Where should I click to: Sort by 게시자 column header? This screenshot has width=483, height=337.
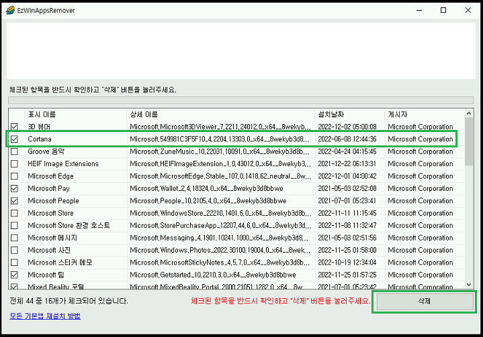tap(425, 115)
